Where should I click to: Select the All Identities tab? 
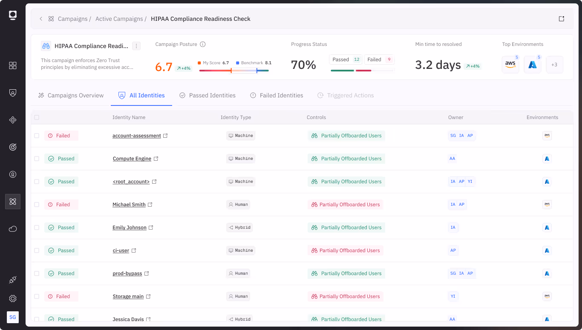[x=141, y=95]
